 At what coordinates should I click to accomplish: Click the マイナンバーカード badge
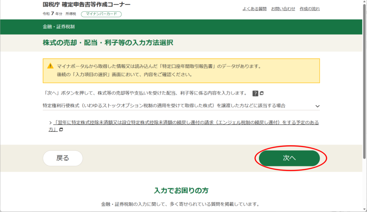[x=101, y=14]
